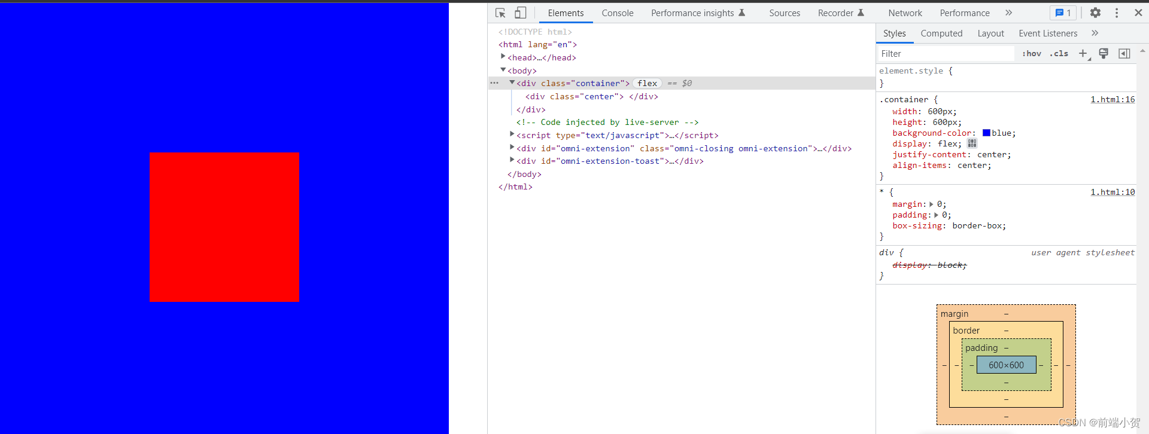Select the Styles sub-tab
This screenshot has height=434, width=1149.
[895, 33]
